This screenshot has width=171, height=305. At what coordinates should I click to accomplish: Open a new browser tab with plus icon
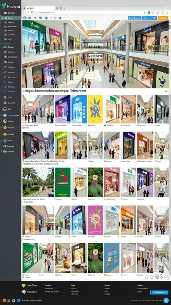tap(64, 8)
